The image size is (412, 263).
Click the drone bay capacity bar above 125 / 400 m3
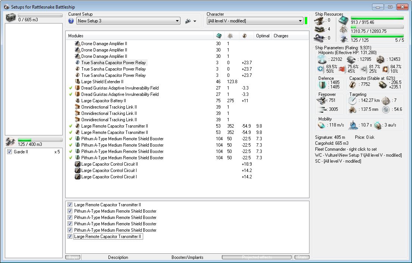tap(40, 140)
